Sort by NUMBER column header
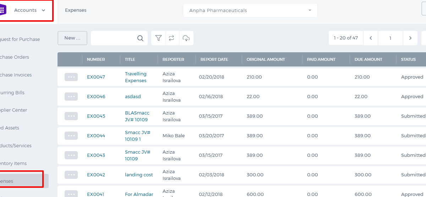Image resolution: width=426 pixels, height=197 pixels. pyautogui.click(x=96, y=59)
